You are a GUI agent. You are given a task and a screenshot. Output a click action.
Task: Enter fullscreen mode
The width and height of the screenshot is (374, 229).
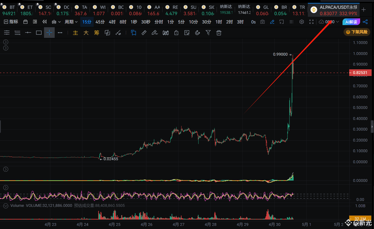coord(311,22)
